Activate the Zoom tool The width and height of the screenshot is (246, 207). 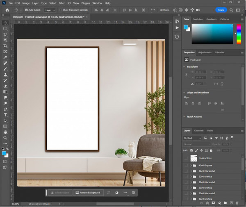pyautogui.click(x=5, y=138)
